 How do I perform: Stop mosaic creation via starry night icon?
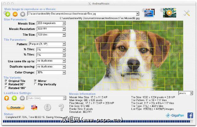tap(170, 13)
